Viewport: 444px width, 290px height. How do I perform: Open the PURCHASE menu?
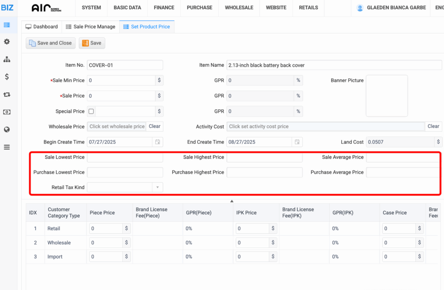(x=199, y=7)
